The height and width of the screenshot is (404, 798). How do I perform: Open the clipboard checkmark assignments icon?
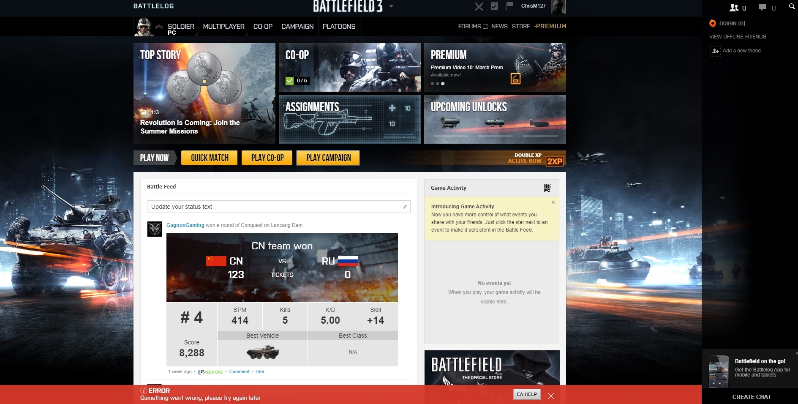tap(494, 6)
